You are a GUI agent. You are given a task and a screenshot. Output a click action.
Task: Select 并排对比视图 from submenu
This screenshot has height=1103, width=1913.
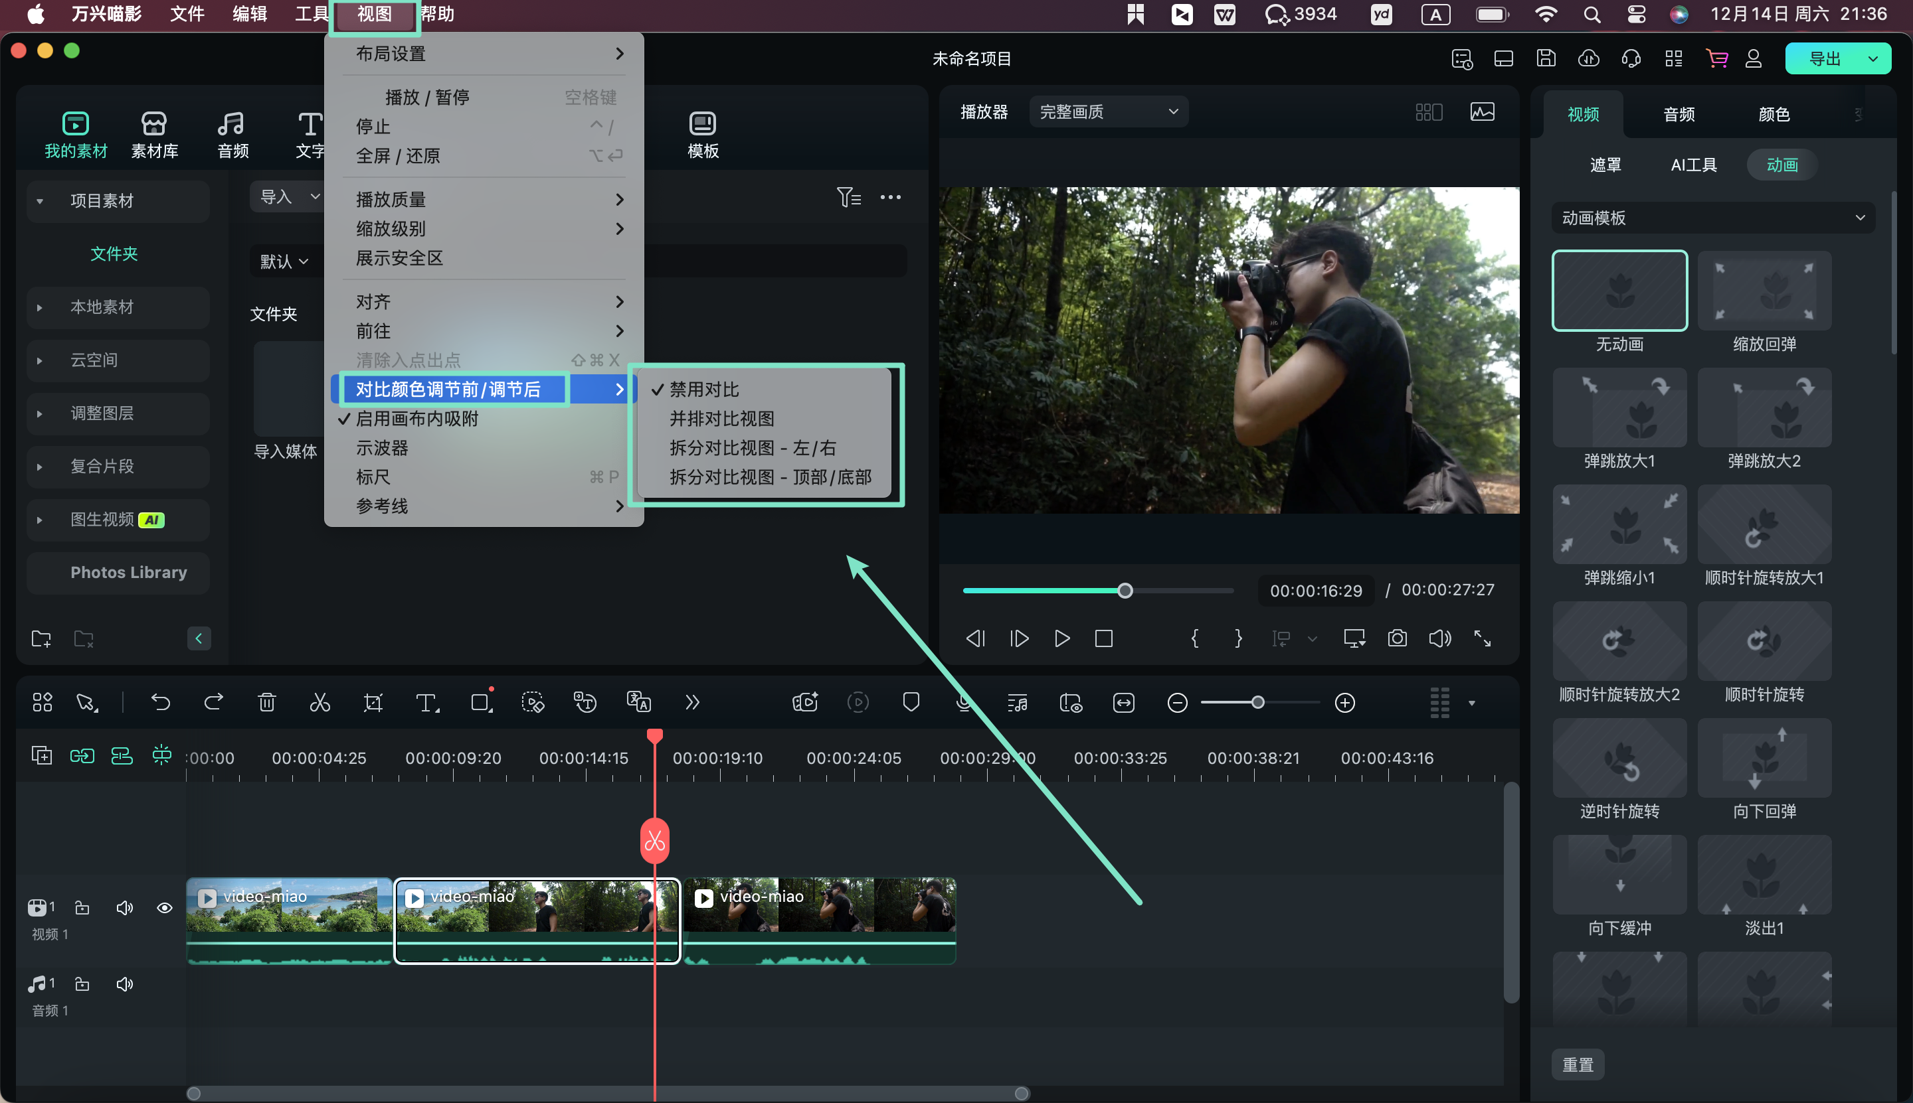(x=721, y=419)
